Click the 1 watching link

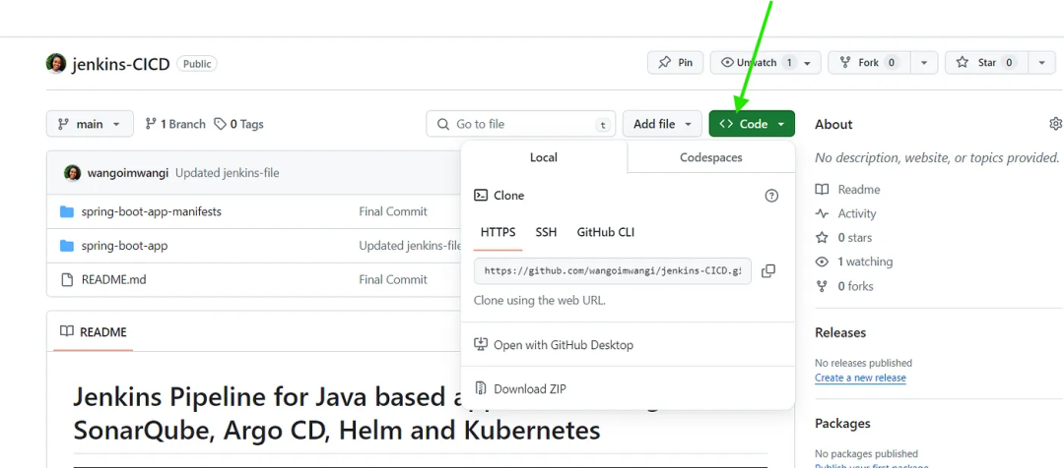coord(865,262)
